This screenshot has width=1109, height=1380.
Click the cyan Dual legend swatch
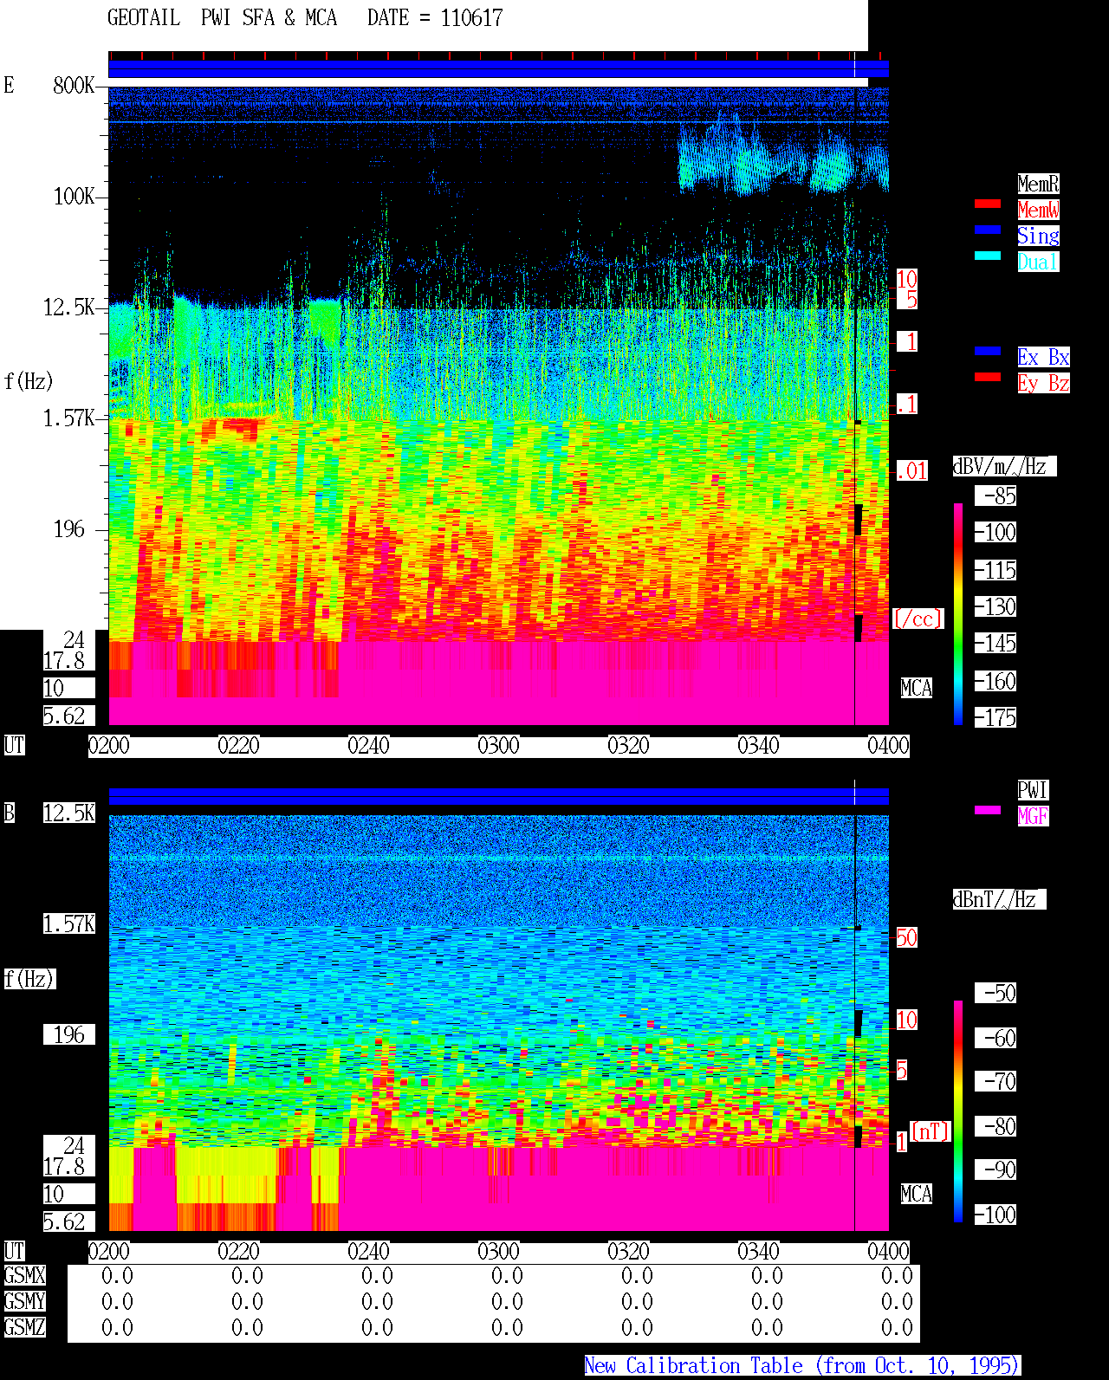988,256
